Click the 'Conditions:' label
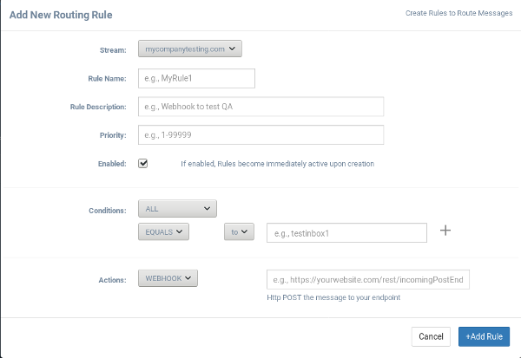 point(107,209)
